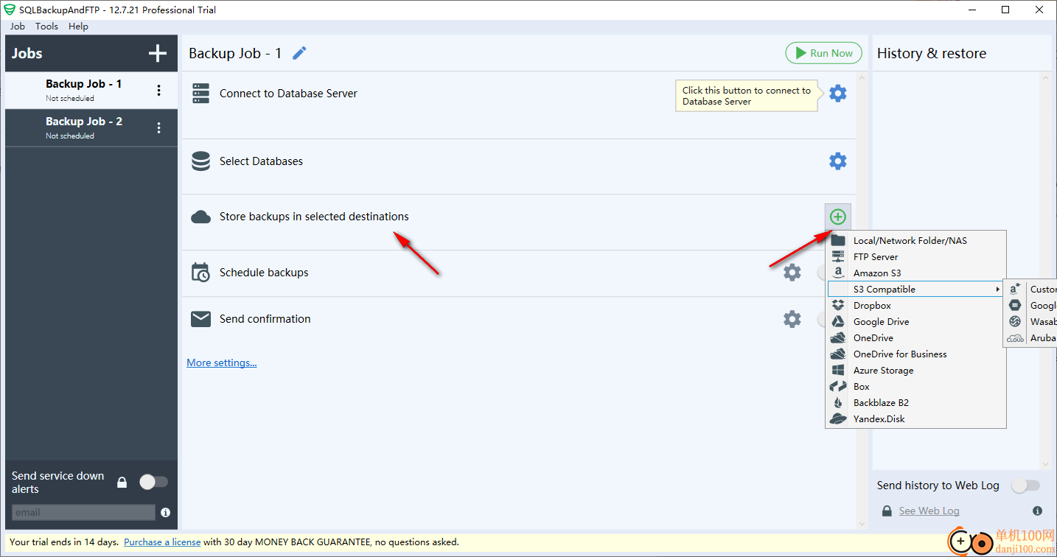Click the cloud icon for Store backups

tap(200, 217)
